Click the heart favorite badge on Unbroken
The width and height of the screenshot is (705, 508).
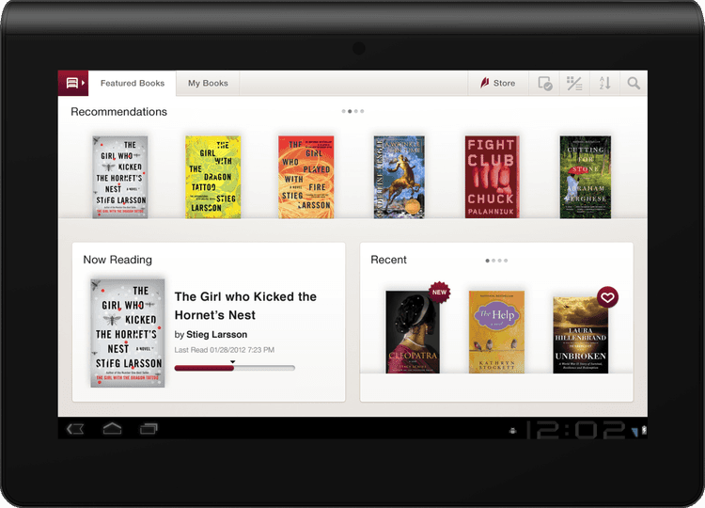pos(607,297)
